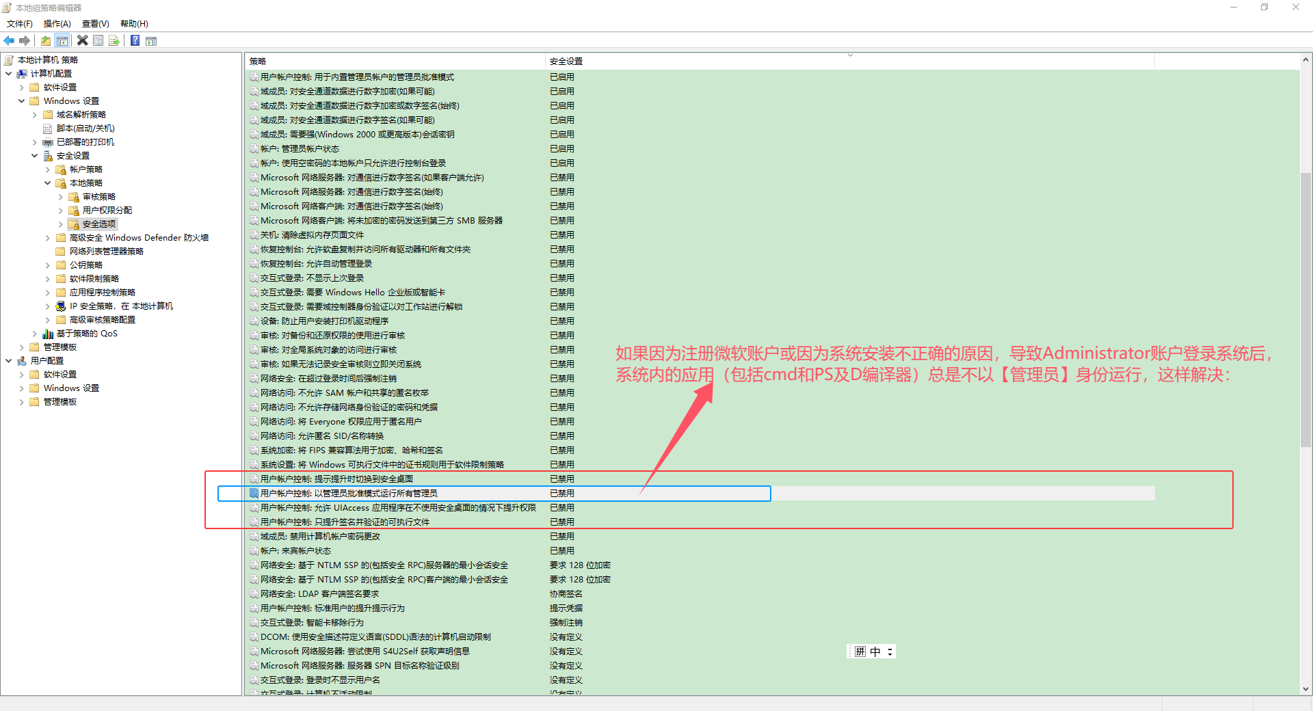Viewport: 1313px width, 711px height.
Task: Click the back navigation arrow icon
Action: [9, 40]
